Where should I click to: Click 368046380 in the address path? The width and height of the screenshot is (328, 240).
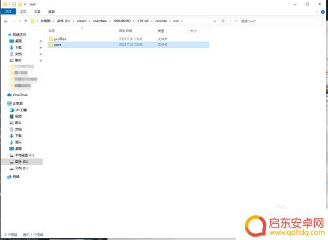[x=122, y=21]
